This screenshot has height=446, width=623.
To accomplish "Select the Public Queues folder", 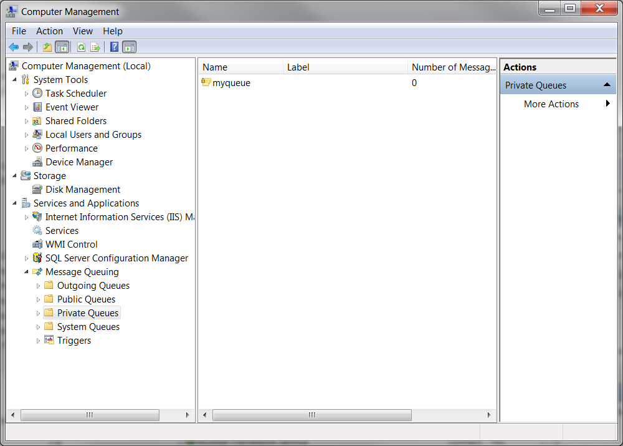I will 86,299.
